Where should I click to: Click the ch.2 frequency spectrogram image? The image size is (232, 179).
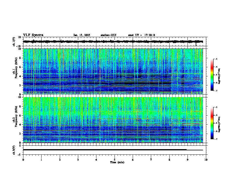tap(113, 120)
